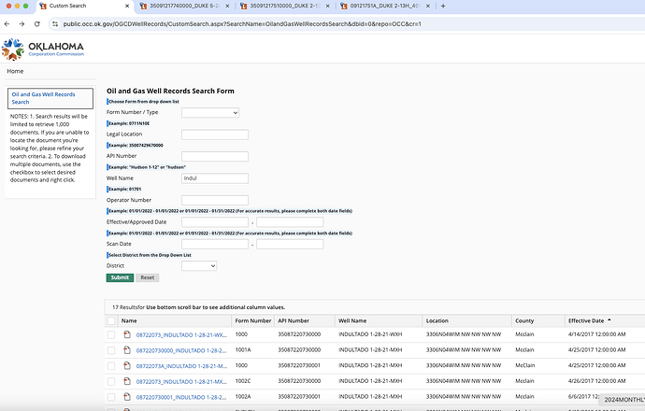Check the box for 1002A form row

[111, 397]
